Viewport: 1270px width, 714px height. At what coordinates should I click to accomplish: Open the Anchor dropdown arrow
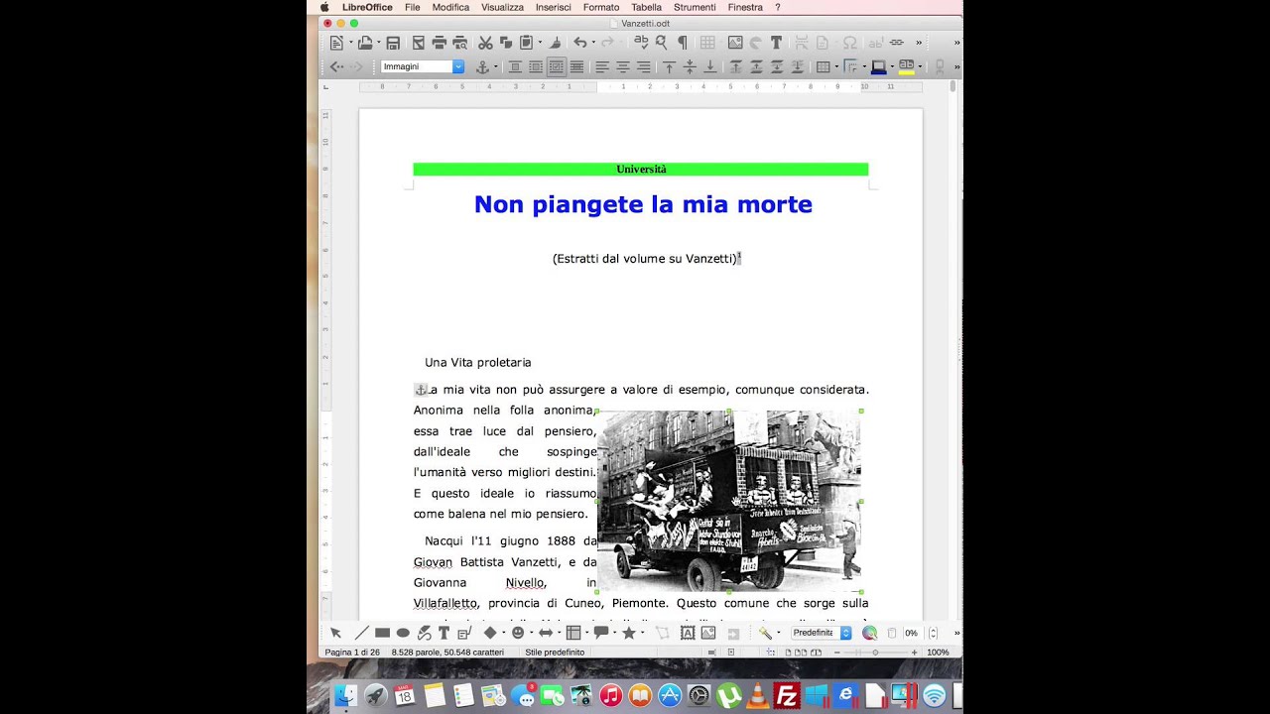pyautogui.click(x=498, y=67)
